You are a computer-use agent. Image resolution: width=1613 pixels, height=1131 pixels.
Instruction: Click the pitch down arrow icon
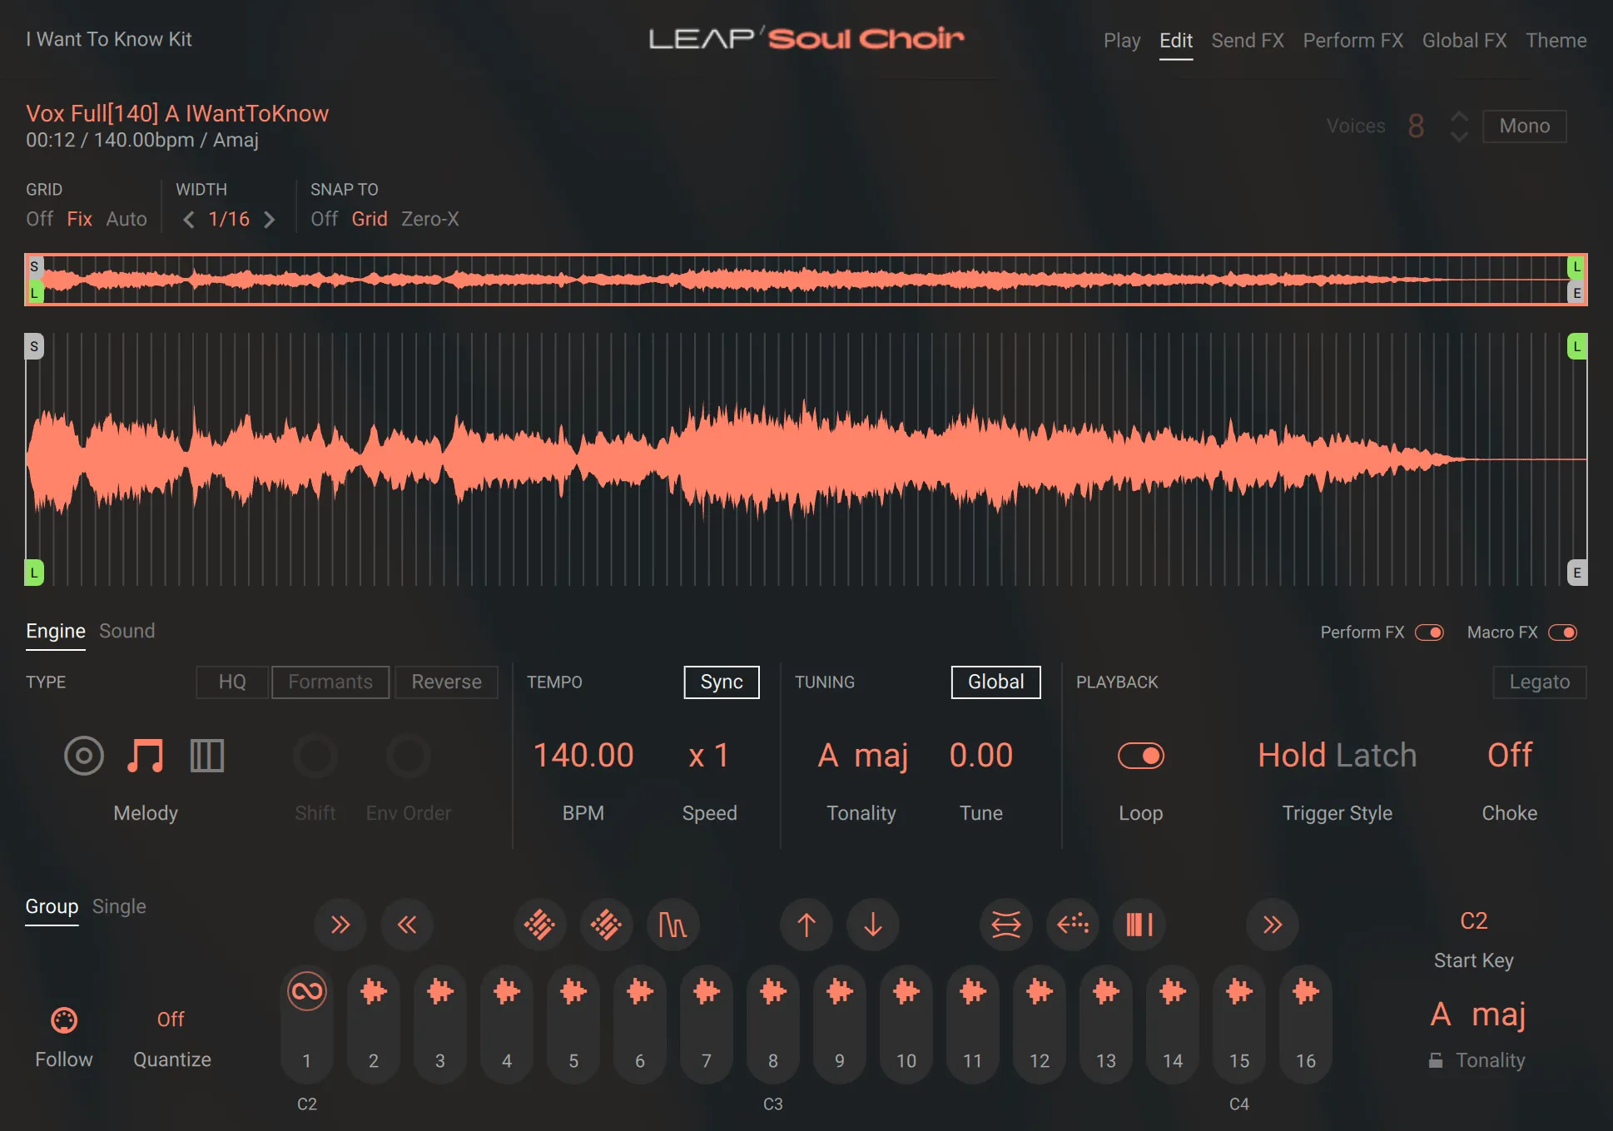(x=872, y=925)
